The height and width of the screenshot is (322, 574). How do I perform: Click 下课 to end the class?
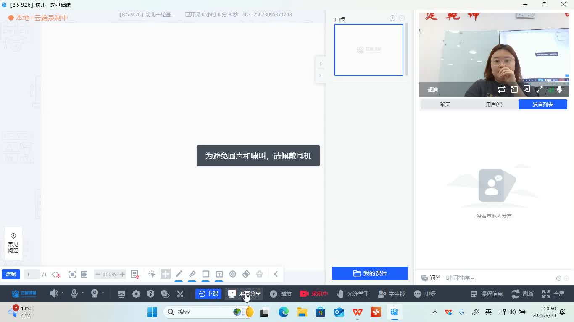[x=208, y=293]
